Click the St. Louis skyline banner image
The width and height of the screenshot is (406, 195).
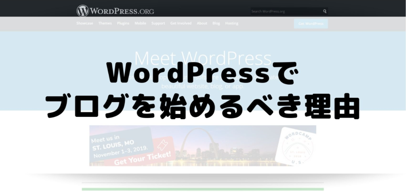coord(203,146)
